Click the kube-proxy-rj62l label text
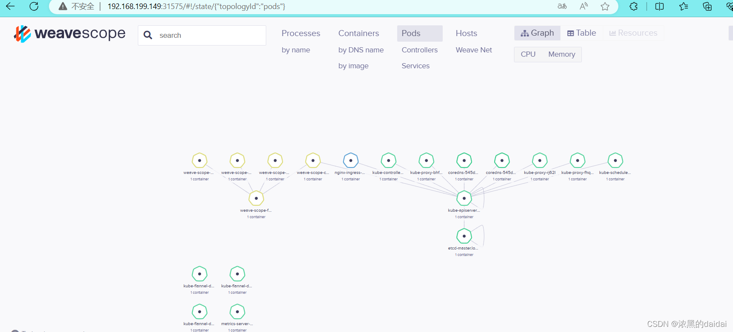This screenshot has width=733, height=332. [x=540, y=173]
